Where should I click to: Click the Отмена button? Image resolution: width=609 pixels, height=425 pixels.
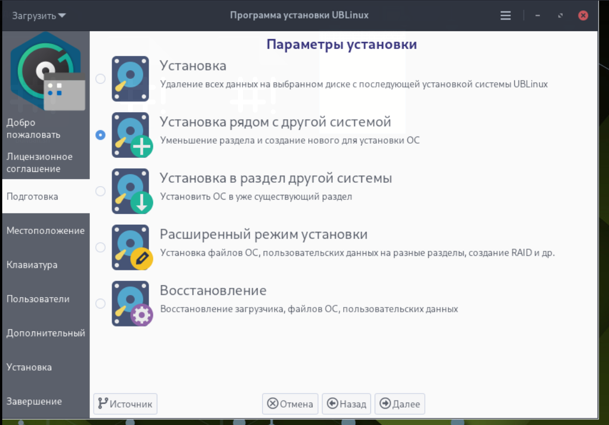coord(290,404)
